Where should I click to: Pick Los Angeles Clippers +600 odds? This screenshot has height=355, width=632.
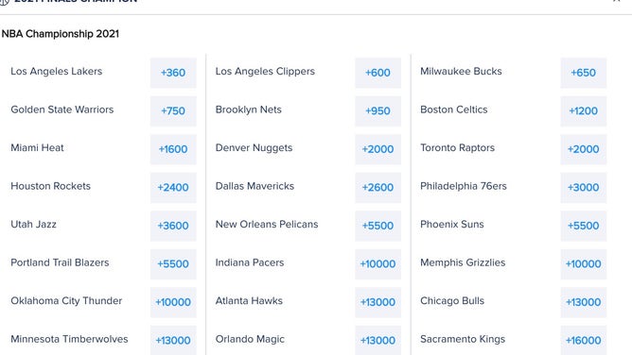pyautogui.click(x=378, y=73)
